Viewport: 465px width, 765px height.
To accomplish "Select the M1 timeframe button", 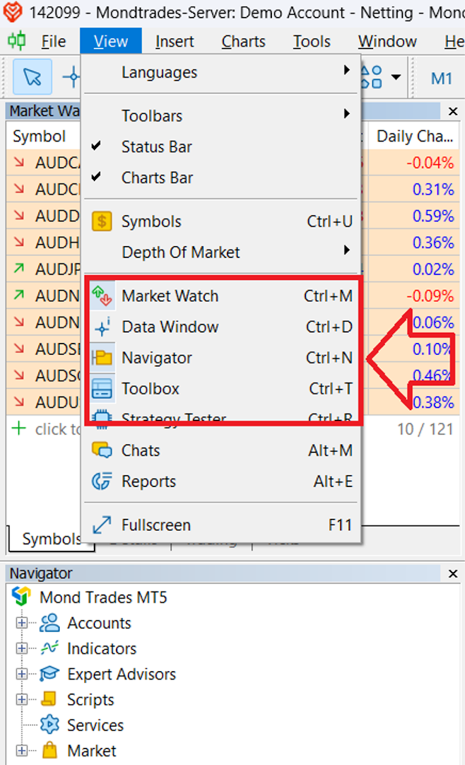I will coord(441,78).
